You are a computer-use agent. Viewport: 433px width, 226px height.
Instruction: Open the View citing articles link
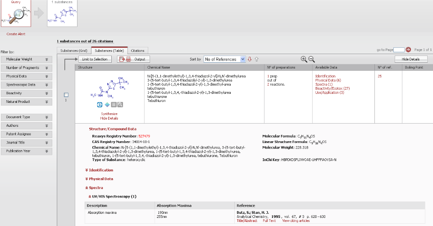(296, 221)
